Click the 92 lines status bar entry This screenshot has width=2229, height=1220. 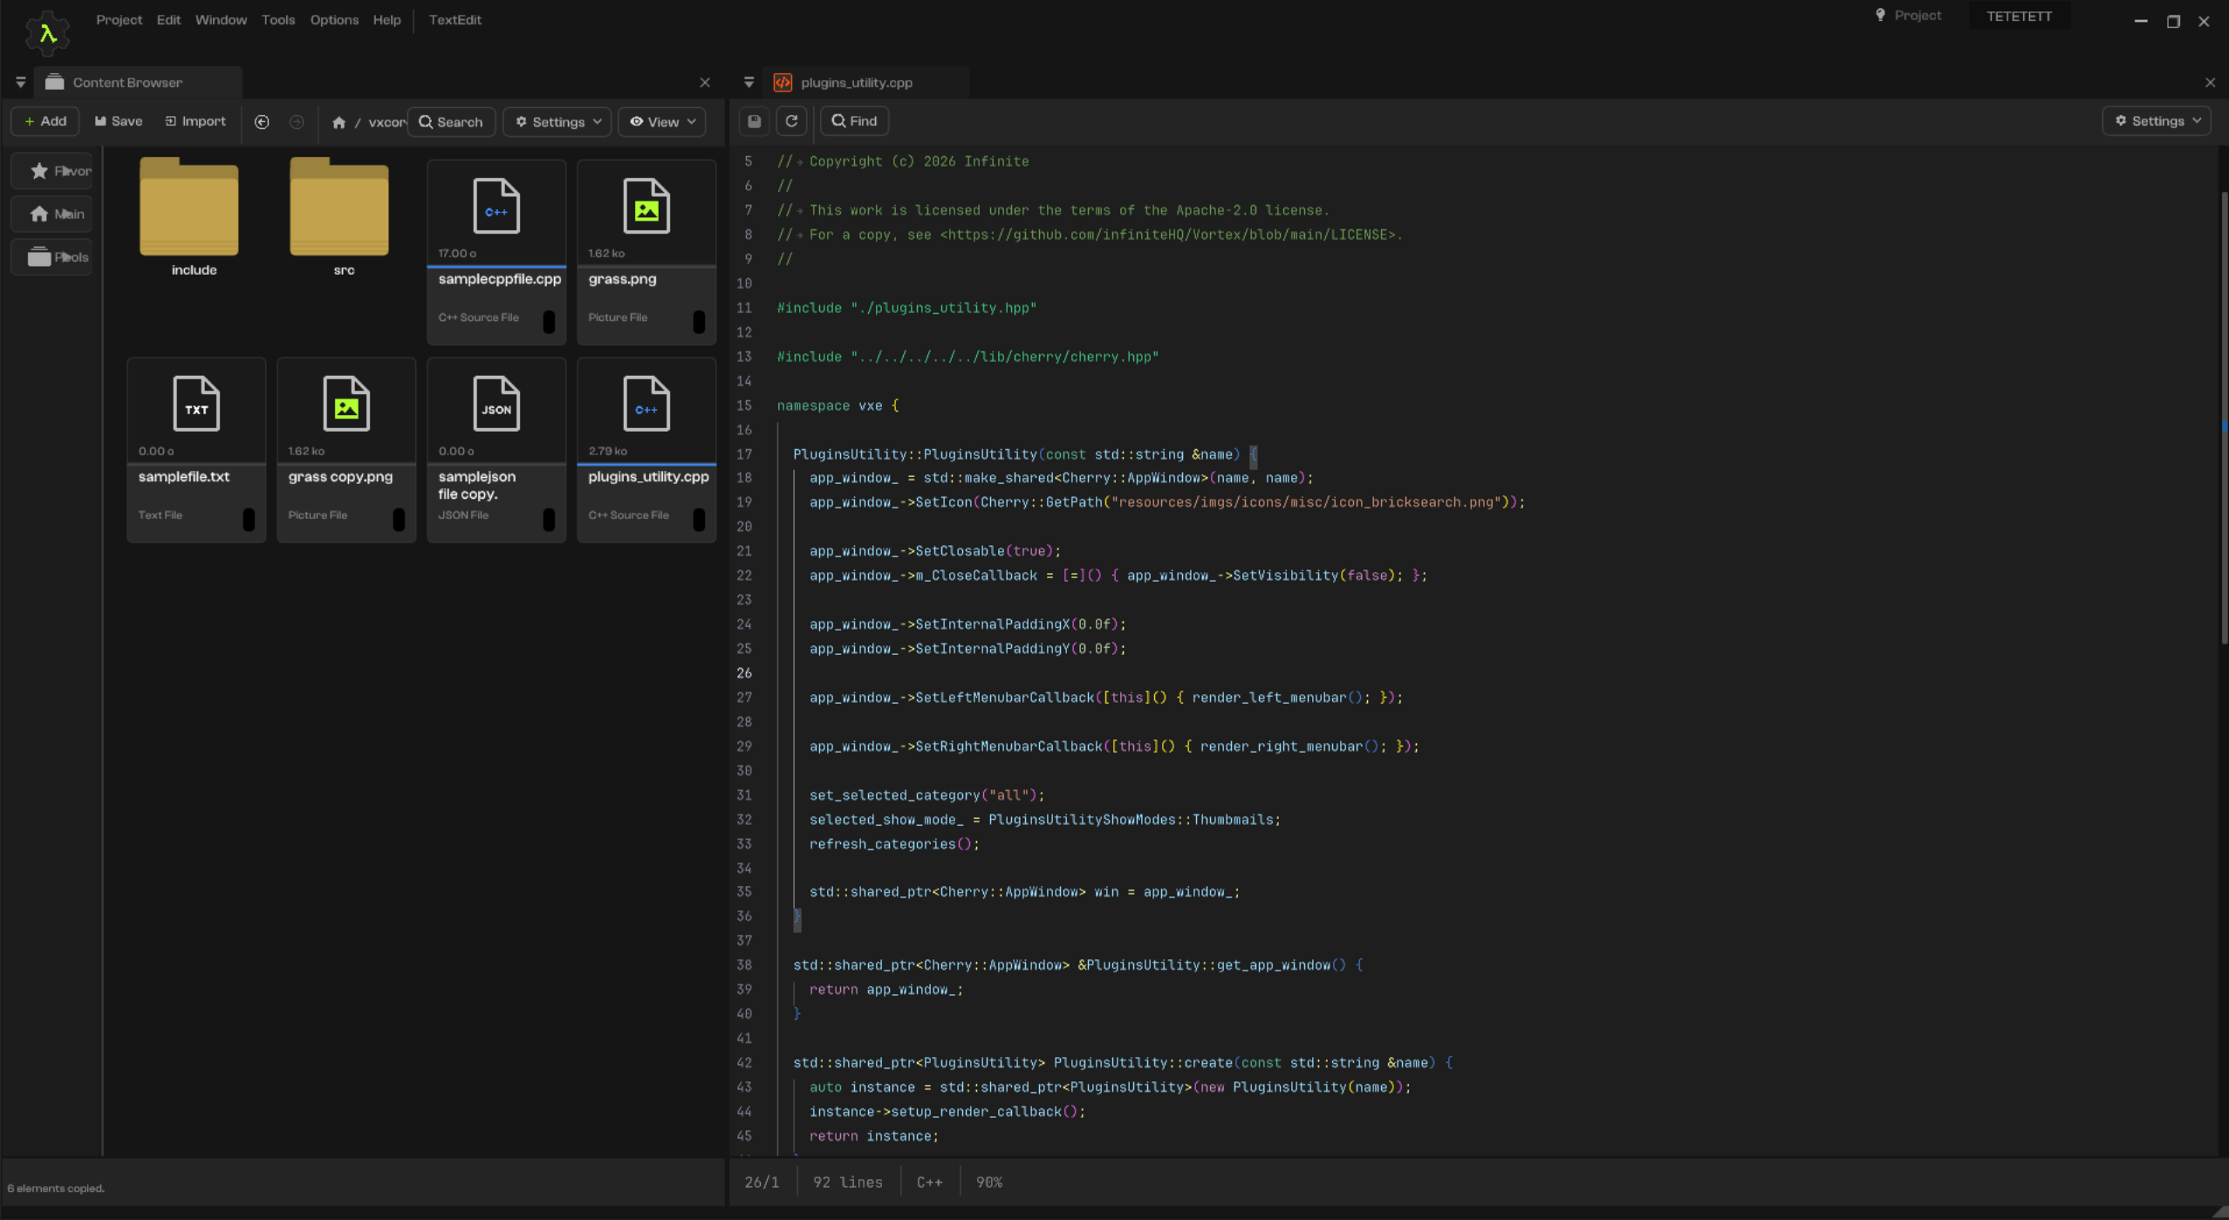pyautogui.click(x=847, y=1182)
